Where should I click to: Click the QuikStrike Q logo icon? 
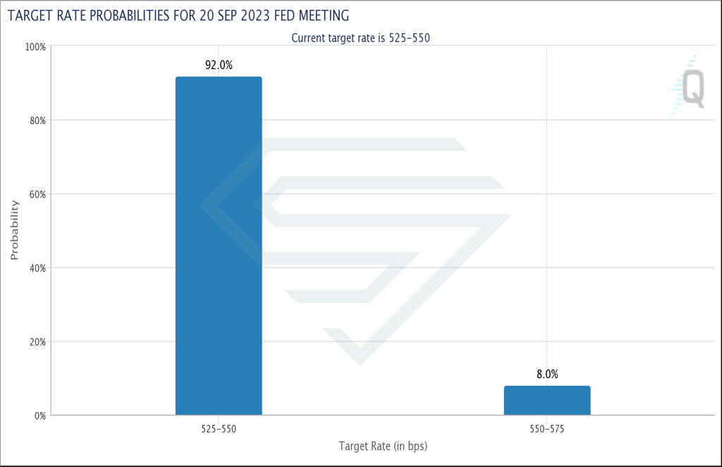688,85
